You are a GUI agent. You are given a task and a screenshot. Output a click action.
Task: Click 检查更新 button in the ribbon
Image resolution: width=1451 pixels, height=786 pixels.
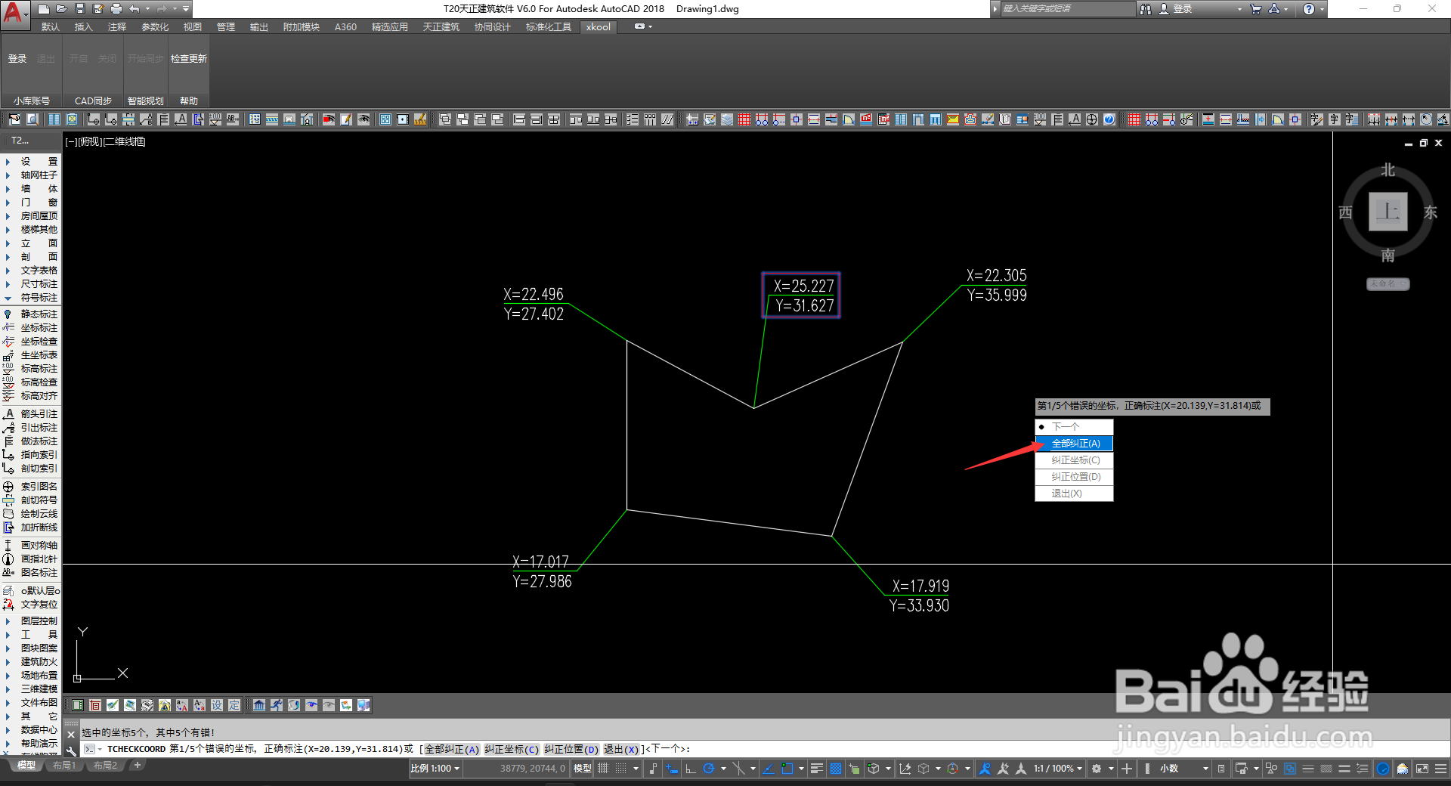pos(189,59)
